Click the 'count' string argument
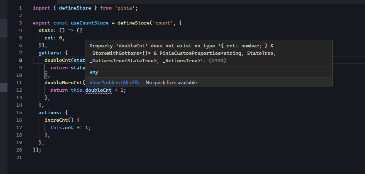365x174 pixels. pyautogui.click(x=162, y=23)
